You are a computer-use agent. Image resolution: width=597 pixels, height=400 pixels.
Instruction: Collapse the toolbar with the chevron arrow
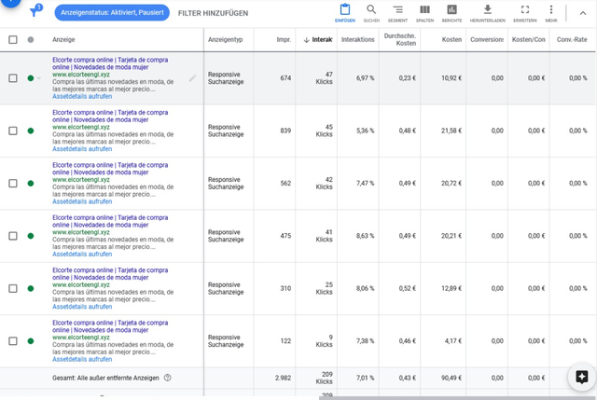(583, 13)
